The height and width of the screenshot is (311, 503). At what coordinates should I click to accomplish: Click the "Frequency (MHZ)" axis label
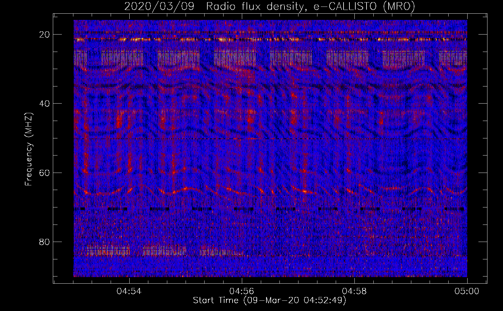[29, 149]
